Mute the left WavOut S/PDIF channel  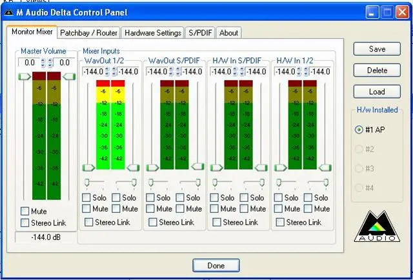150,209
